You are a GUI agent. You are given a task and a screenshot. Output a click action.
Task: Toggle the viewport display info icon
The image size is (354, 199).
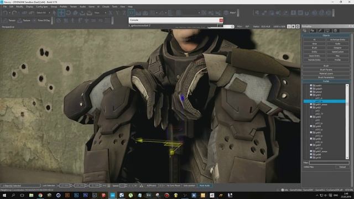point(289,27)
